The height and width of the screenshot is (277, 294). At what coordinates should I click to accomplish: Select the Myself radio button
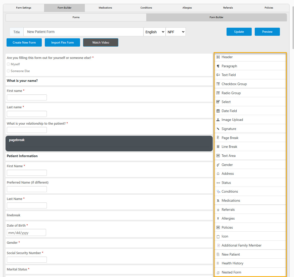point(8,64)
